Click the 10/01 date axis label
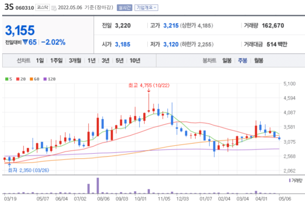This screenshot has width=305, height=204. 140,199
